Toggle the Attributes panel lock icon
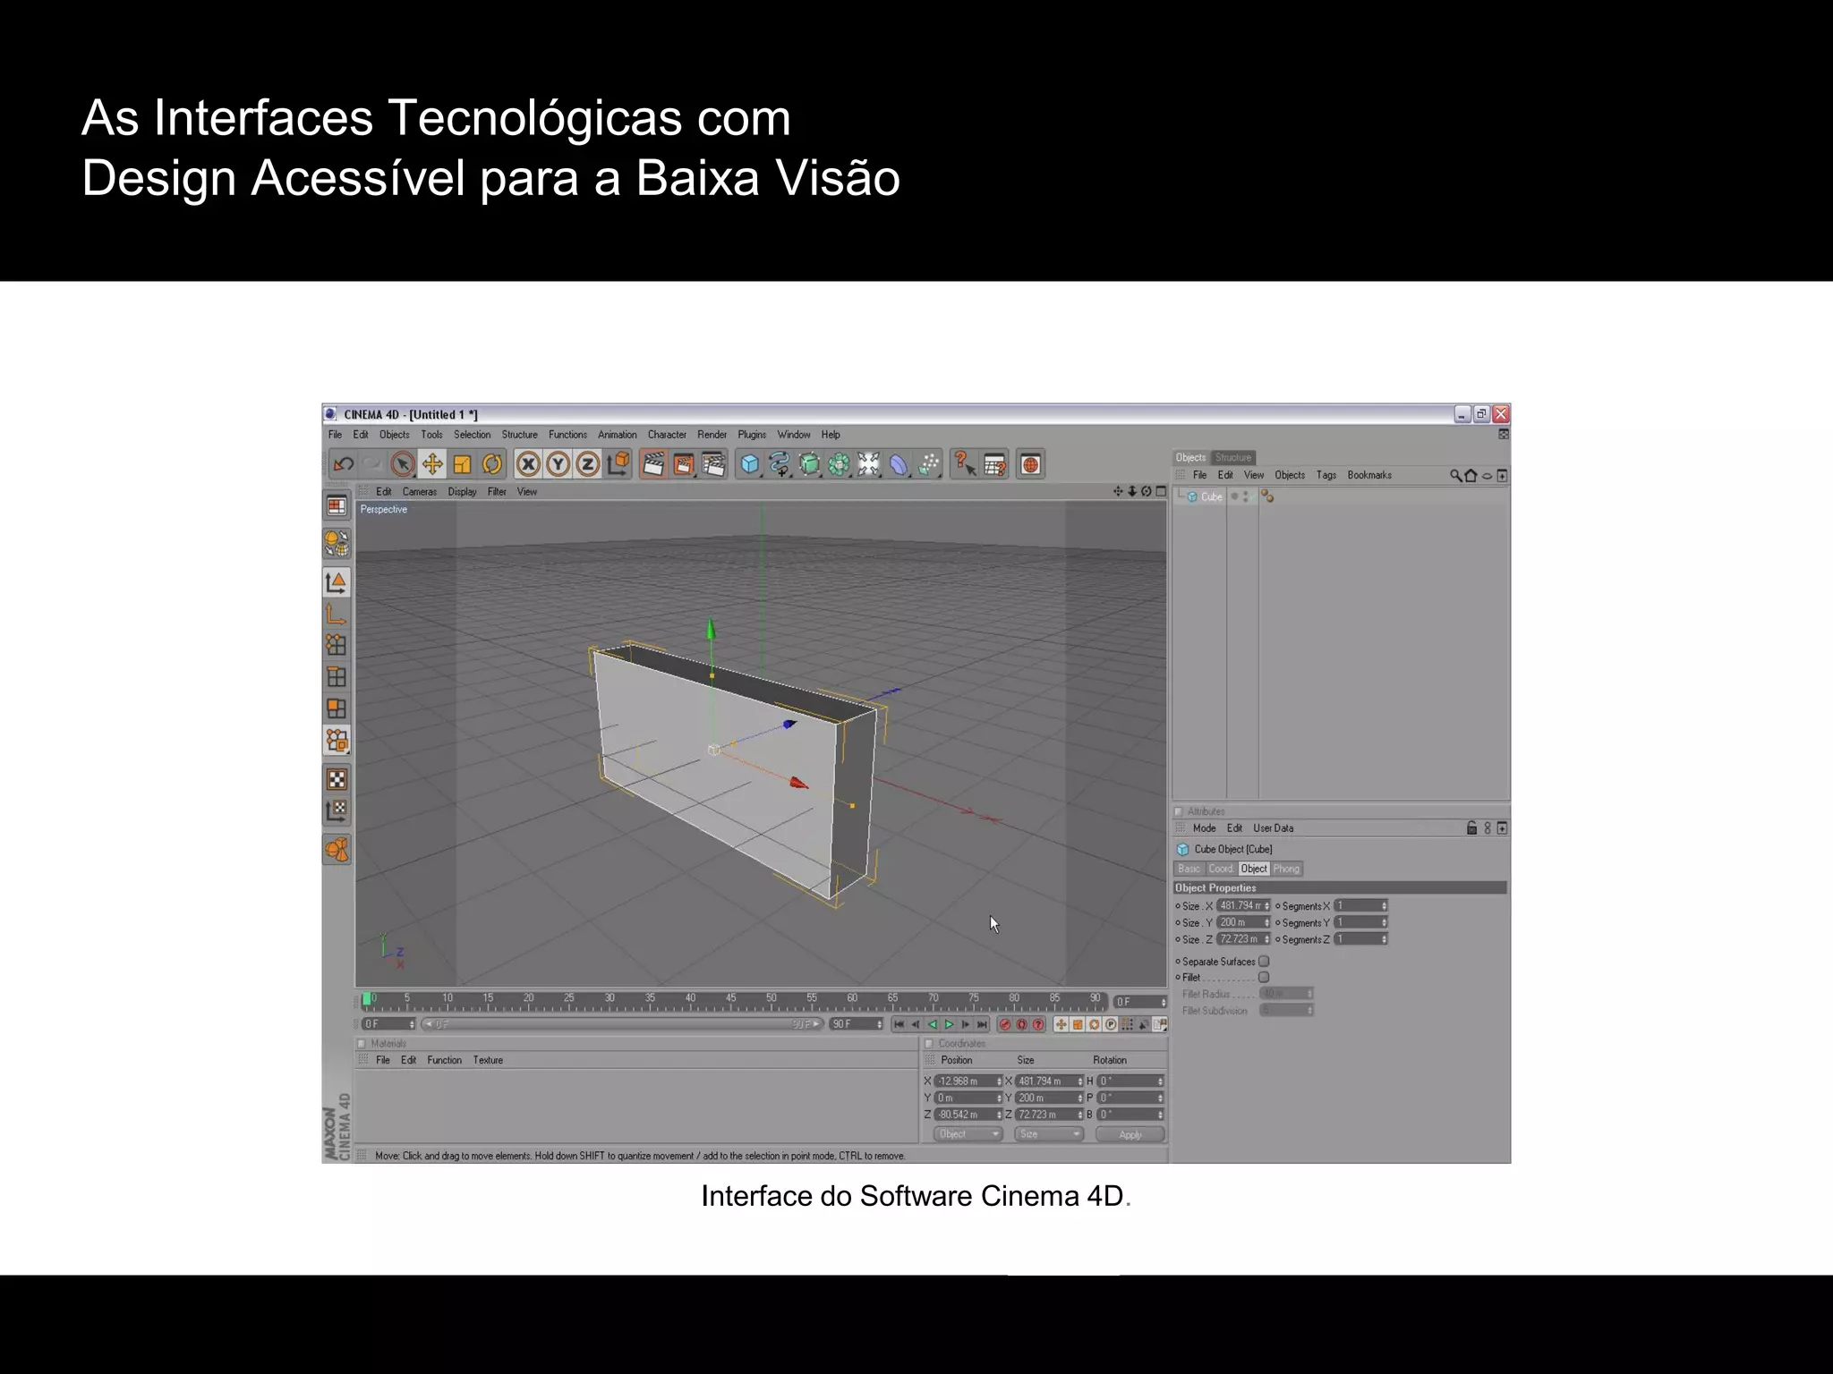1833x1374 pixels. [x=1471, y=828]
